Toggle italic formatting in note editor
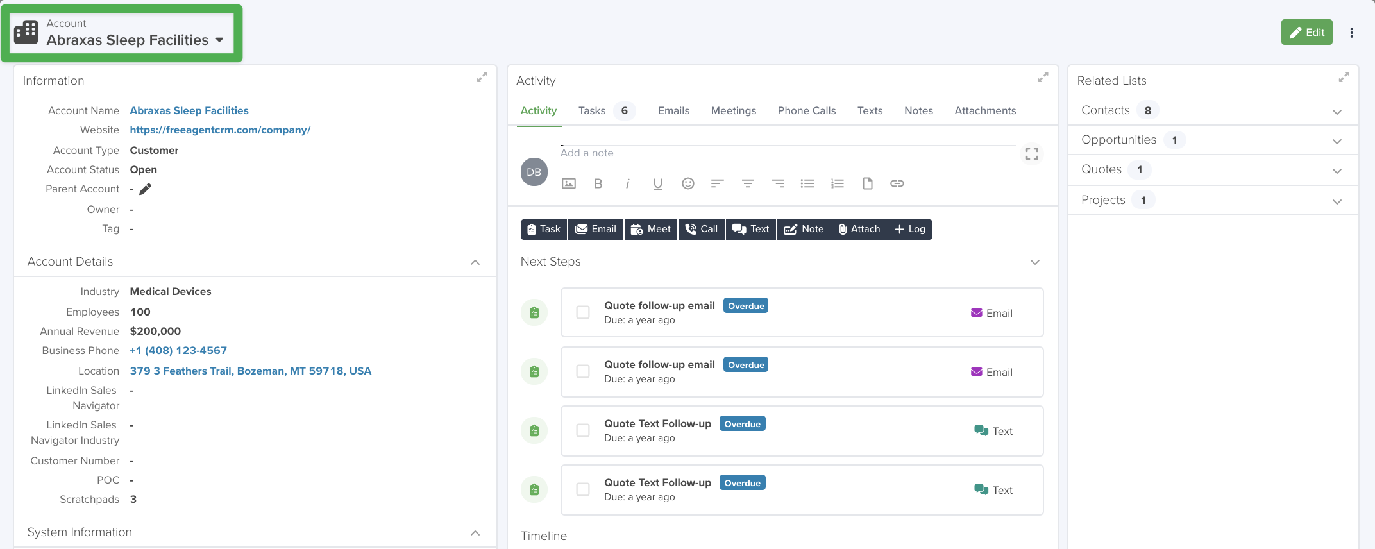This screenshot has width=1375, height=549. [628, 183]
